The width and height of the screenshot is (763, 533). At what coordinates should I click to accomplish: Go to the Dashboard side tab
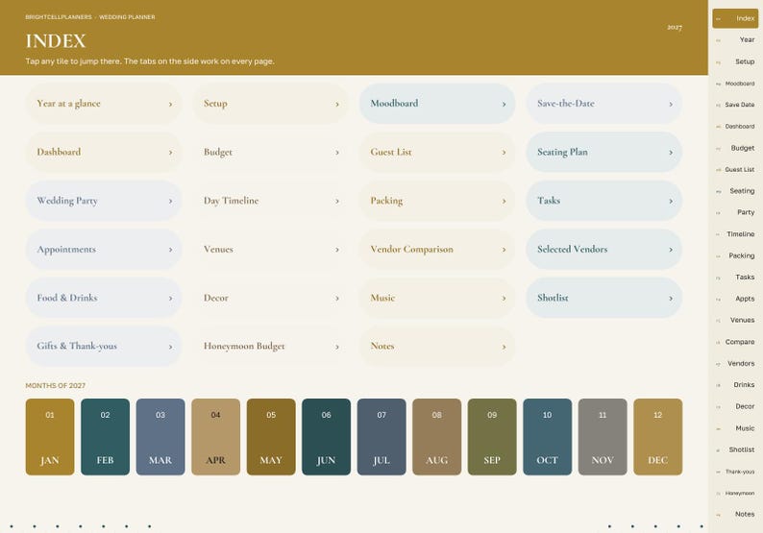point(735,127)
